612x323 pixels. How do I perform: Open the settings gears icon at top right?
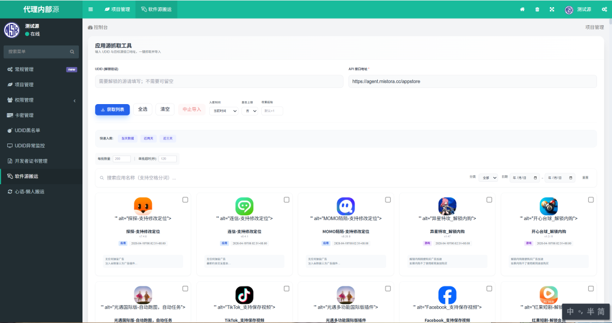(x=604, y=10)
